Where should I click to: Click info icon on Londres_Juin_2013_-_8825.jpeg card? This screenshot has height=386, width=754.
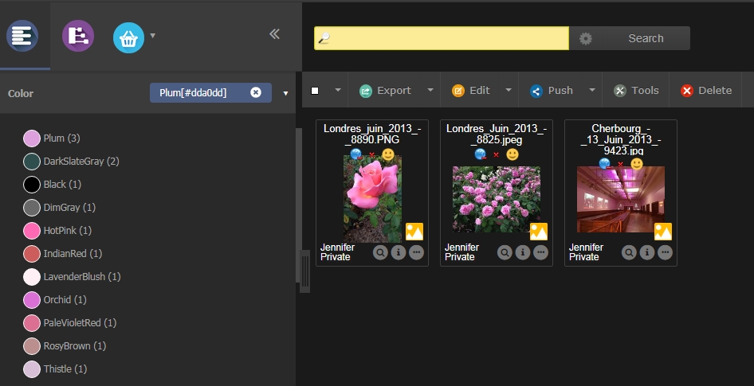tap(523, 252)
